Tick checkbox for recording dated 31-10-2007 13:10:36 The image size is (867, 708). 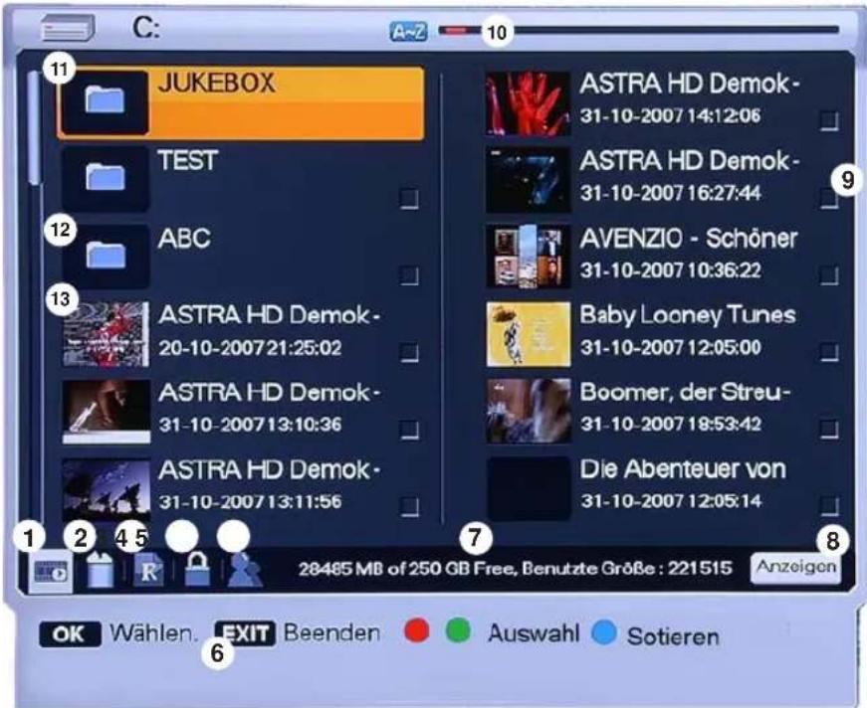[x=409, y=430]
